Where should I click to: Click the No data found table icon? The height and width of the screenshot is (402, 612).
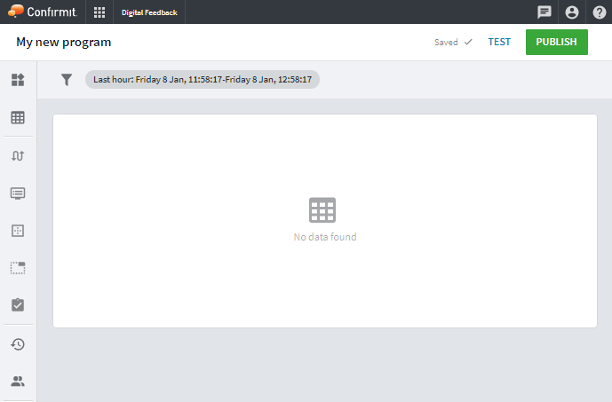(x=322, y=210)
